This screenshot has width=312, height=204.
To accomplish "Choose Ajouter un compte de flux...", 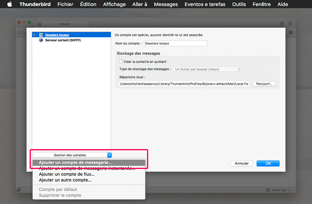I will point(89,174).
